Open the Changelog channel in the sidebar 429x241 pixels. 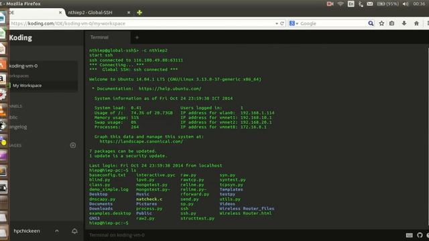click(18, 127)
